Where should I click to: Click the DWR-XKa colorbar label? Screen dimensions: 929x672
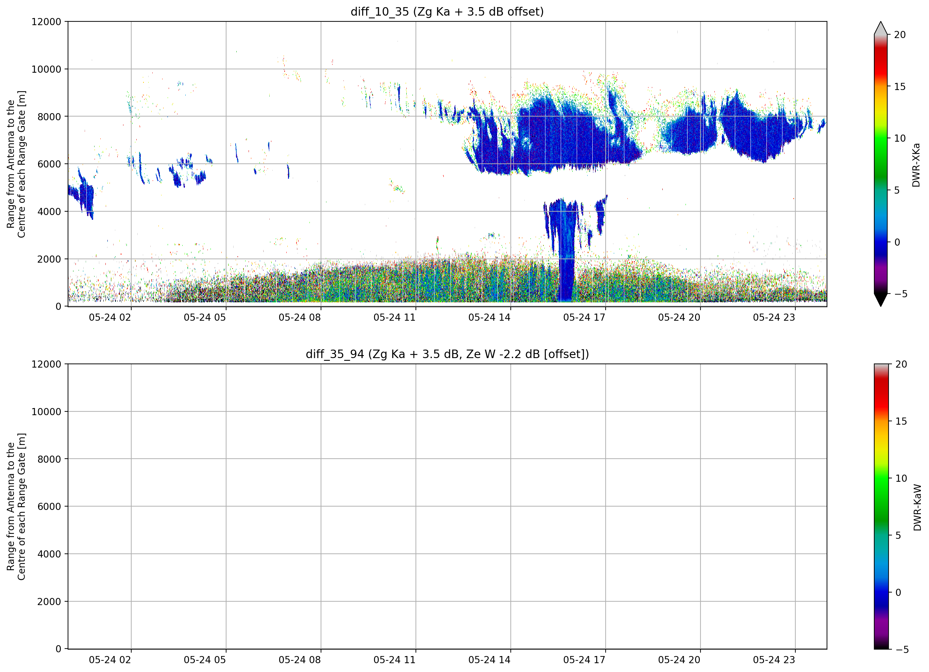[916, 165]
